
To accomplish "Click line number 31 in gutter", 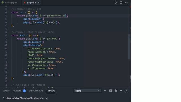I will pos(6,12).
